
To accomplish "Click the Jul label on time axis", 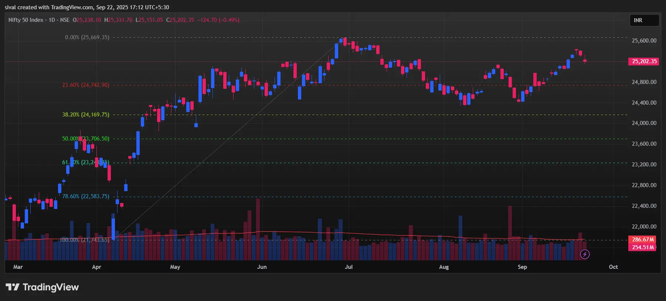I will (x=349, y=267).
